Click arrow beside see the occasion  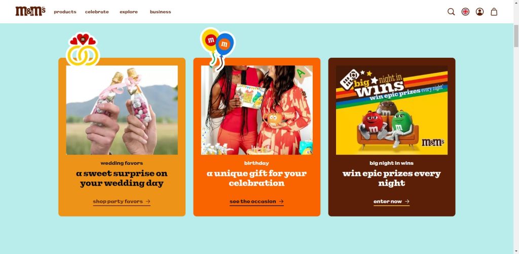tap(281, 201)
